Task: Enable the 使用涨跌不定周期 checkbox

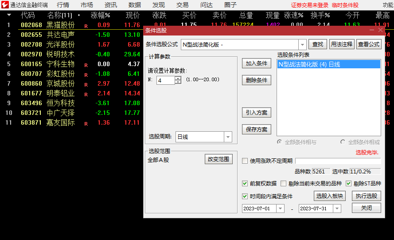Action: [245, 161]
